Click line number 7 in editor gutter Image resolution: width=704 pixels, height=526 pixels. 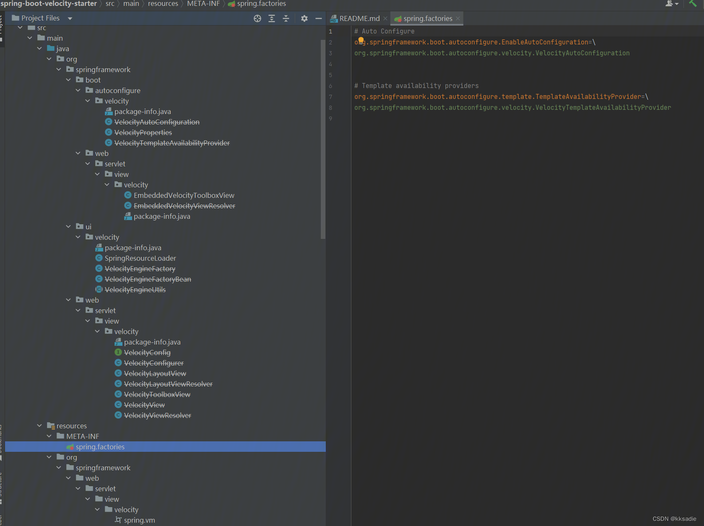click(330, 97)
